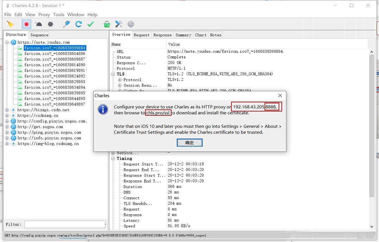Expand the http://info.pinyin.sogou.com node

[7, 138]
